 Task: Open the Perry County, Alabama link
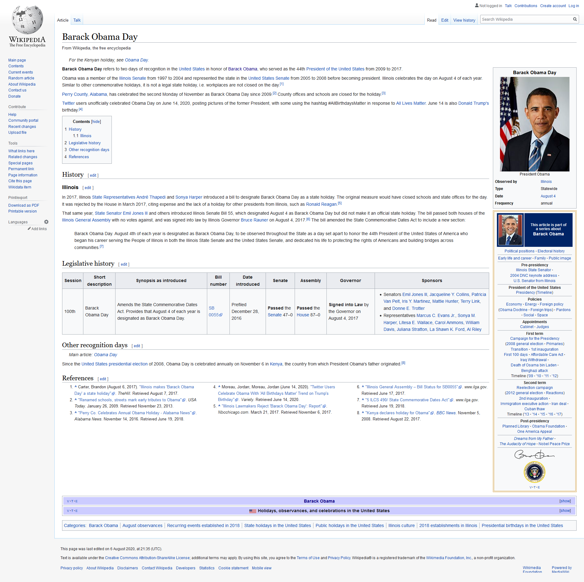pyautogui.click(x=84, y=94)
